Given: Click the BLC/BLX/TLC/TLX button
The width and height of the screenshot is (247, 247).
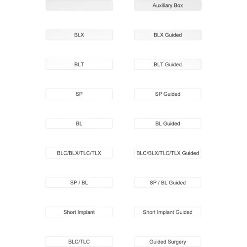Looking at the screenshot, I should [x=79, y=153].
